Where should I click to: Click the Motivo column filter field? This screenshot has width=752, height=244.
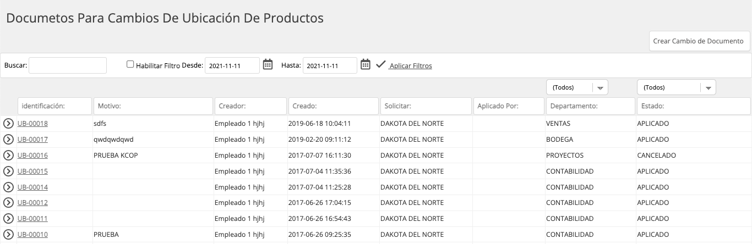pos(153,106)
